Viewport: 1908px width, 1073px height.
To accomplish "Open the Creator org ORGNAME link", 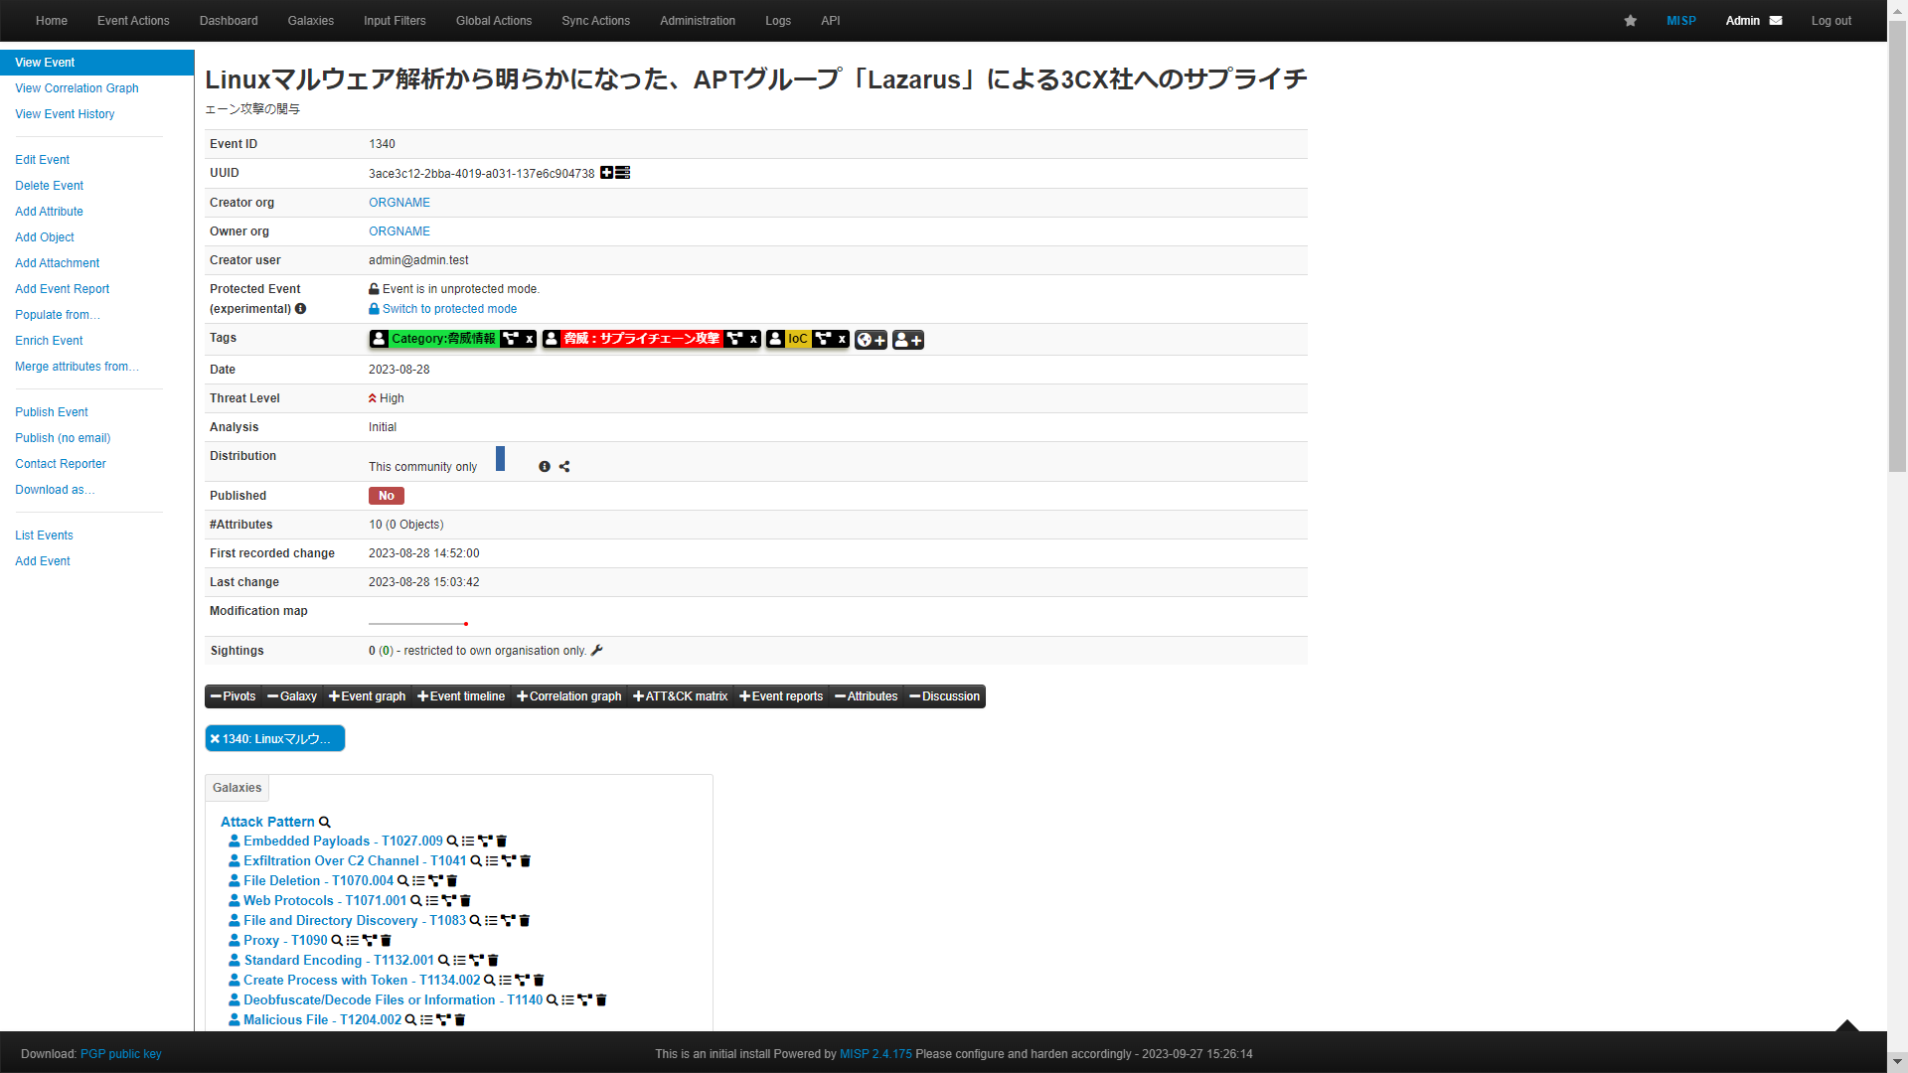I will click(x=399, y=203).
